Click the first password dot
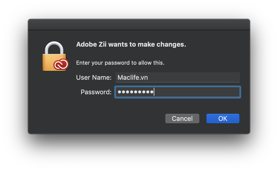278x171 pixels. (x=119, y=92)
